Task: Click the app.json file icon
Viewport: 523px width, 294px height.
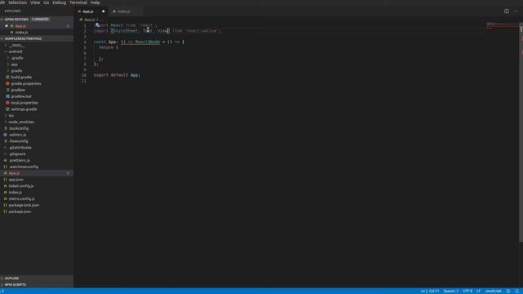Action: pos(6,180)
